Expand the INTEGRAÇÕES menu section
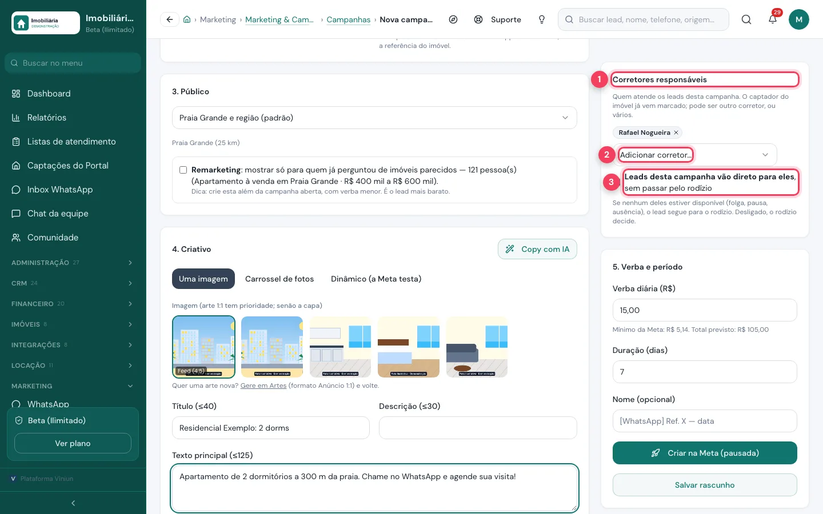This screenshot has height=514, width=823. pos(73,345)
